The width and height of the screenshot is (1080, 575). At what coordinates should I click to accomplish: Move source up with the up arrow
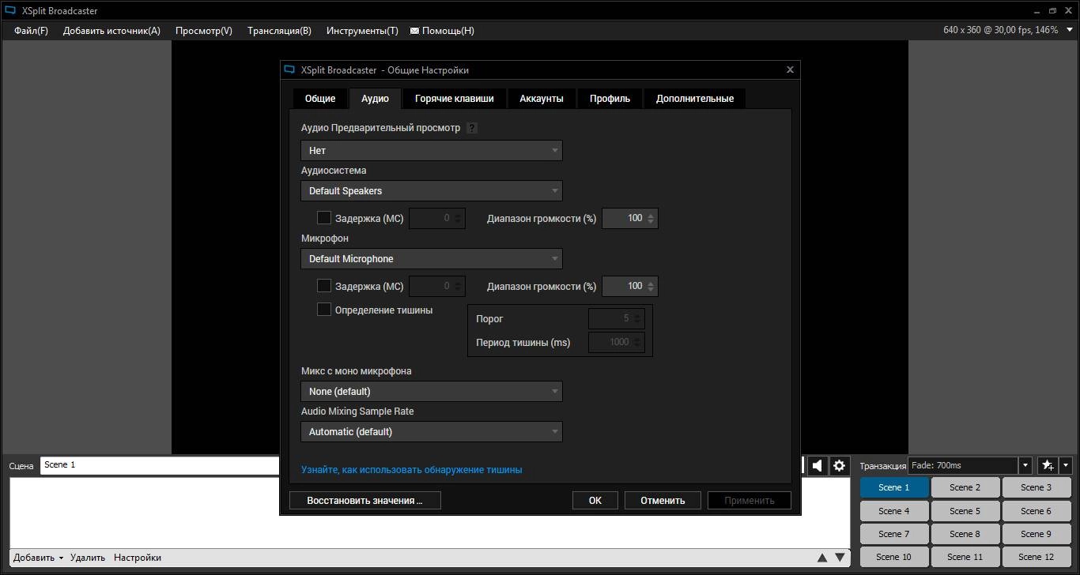(x=822, y=558)
